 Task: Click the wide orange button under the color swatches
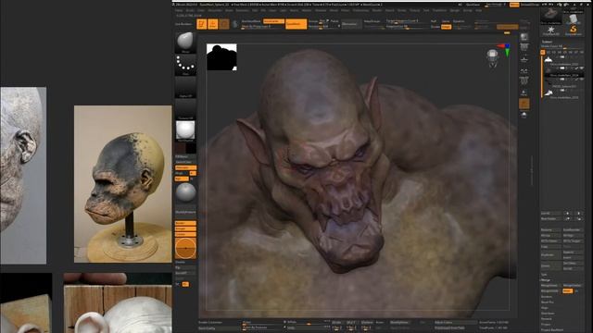(185, 167)
